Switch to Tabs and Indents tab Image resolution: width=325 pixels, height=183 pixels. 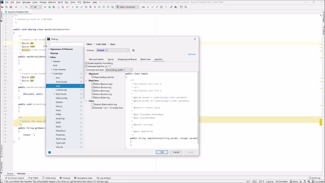point(96,59)
